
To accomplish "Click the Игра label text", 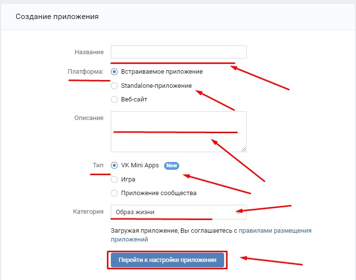I will pyautogui.click(x=128, y=180).
